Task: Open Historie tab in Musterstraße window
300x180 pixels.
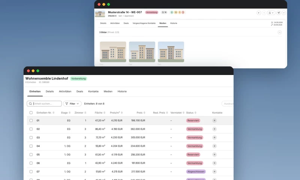Action: point(174,23)
